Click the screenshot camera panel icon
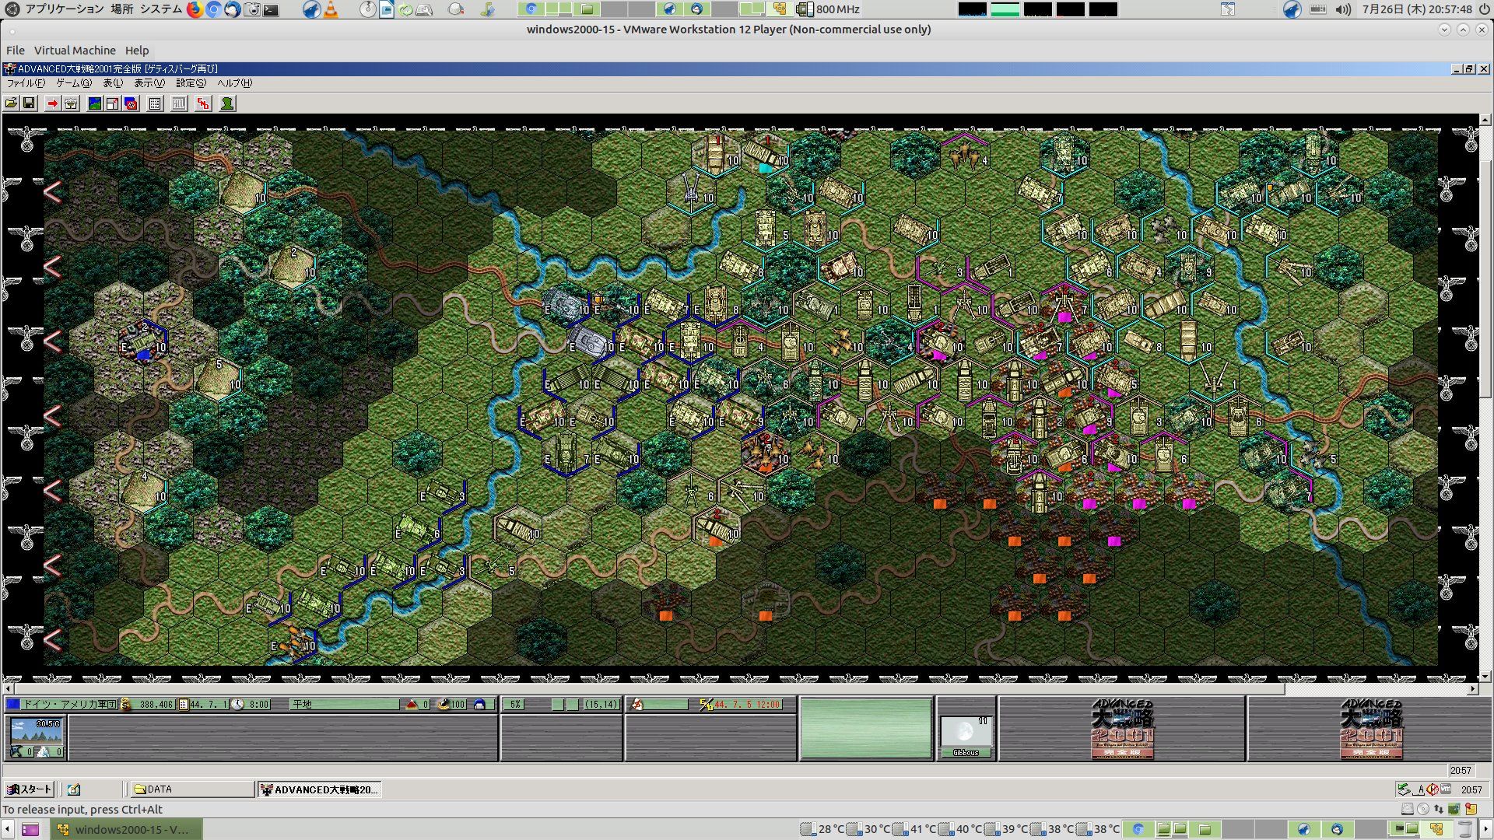The height and width of the screenshot is (840, 1494). [x=251, y=9]
